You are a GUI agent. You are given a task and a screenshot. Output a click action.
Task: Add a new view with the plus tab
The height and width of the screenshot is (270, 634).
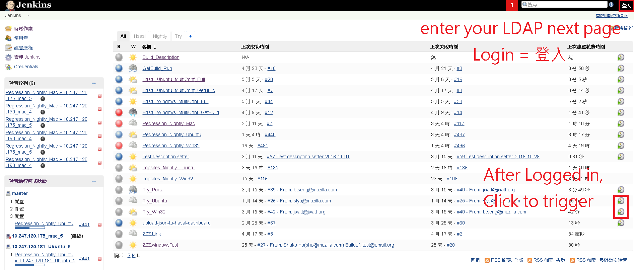click(191, 36)
